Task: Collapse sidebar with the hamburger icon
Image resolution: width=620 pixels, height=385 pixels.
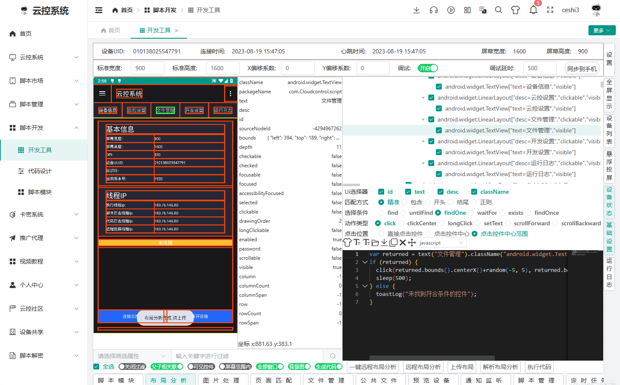Action: click(99, 10)
